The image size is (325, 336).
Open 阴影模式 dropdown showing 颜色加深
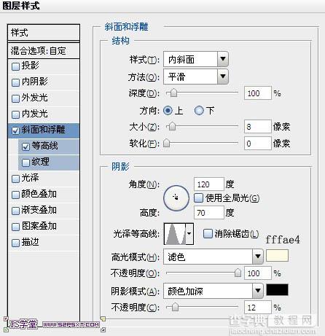214,291
